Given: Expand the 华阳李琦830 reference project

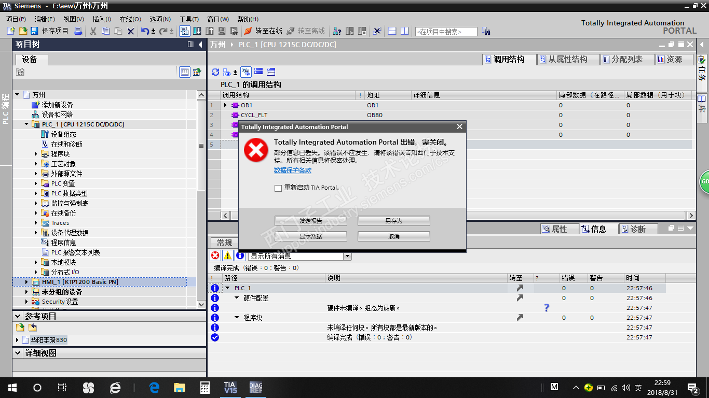Looking at the screenshot, I should tap(17, 340).
